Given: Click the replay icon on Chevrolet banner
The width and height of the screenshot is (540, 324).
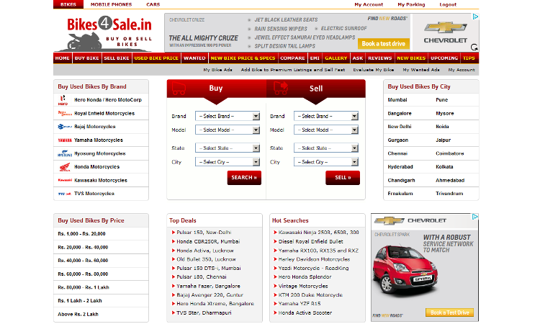Looking at the screenshot, I should pos(474,48).
